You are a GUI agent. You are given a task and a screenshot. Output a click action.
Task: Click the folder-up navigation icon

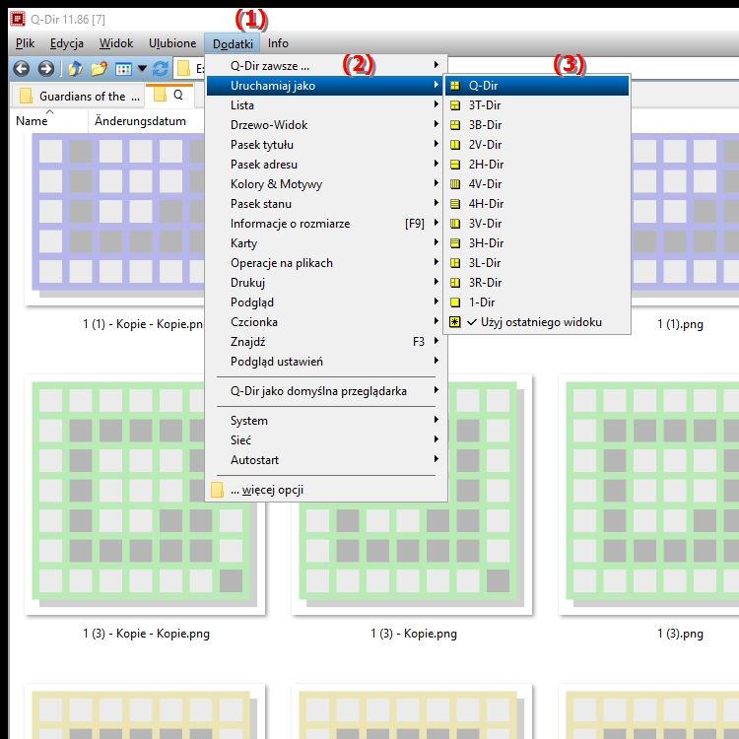click(x=75, y=69)
